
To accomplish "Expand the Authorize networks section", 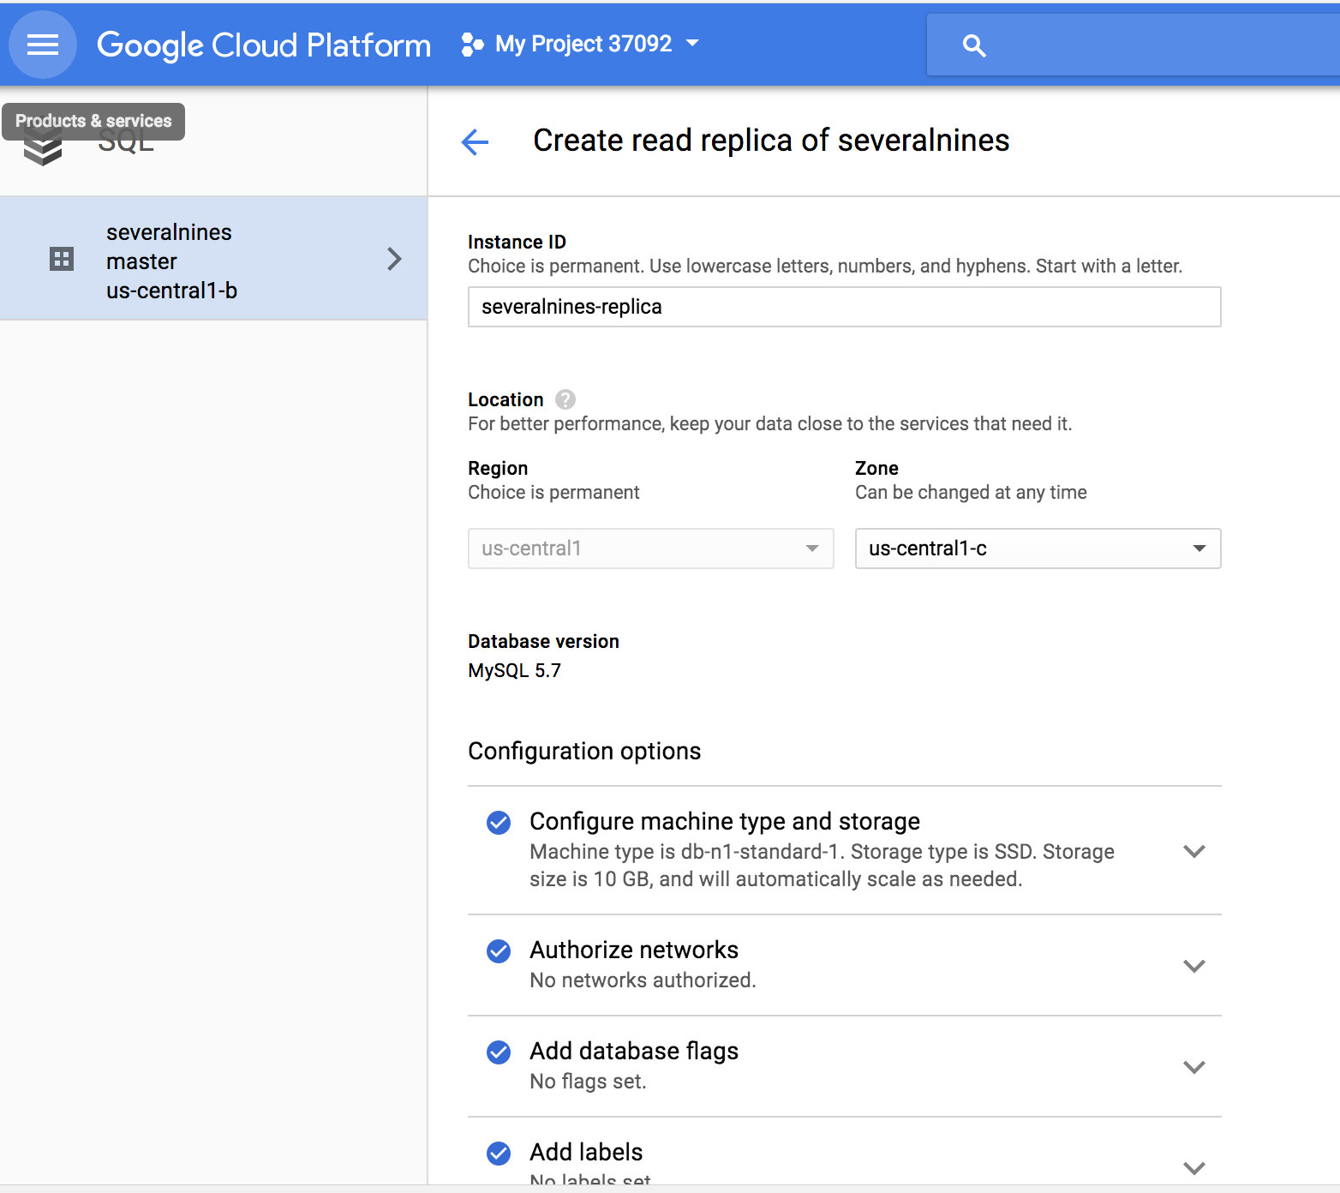I will [1194, 966].
